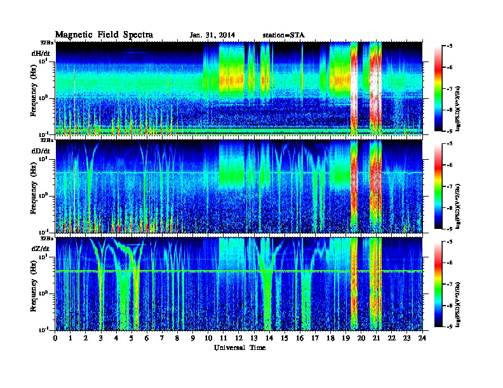Click hour 17 on the Universal Time axis

click(x=315, y=338)
